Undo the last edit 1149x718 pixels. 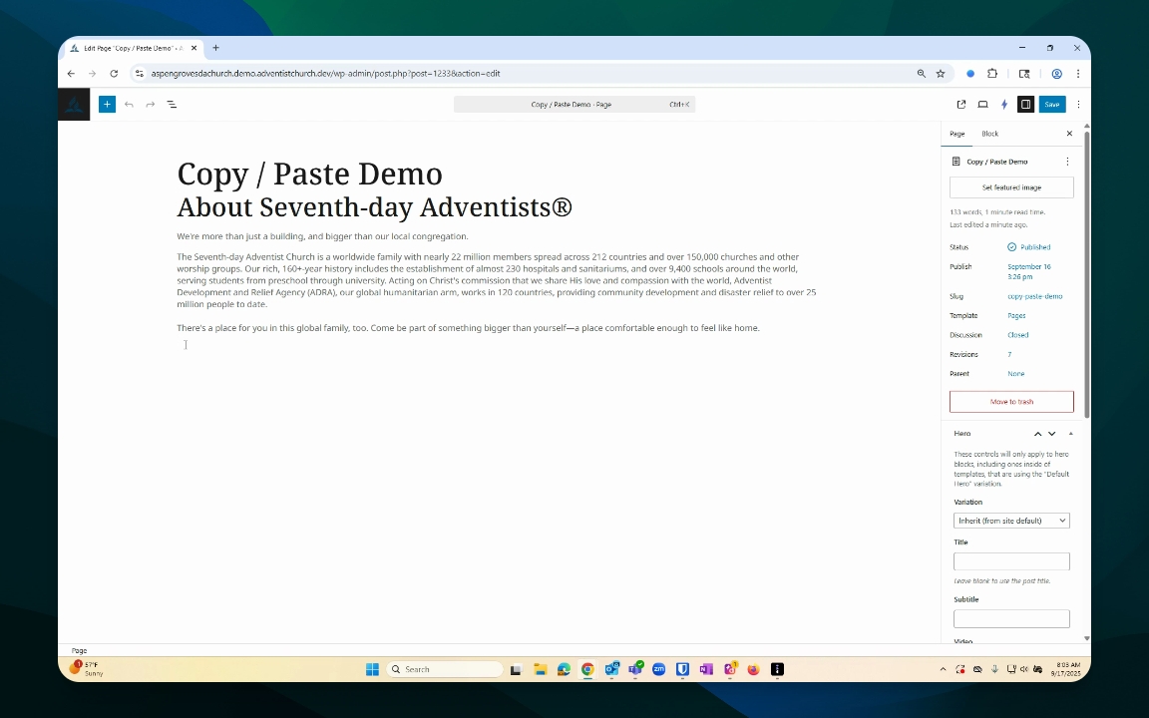pyautogui.click(x=129, y=104)
